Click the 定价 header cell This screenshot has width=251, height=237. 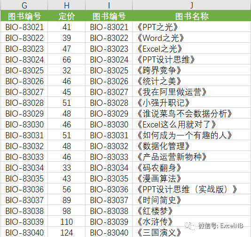[67, 16]
